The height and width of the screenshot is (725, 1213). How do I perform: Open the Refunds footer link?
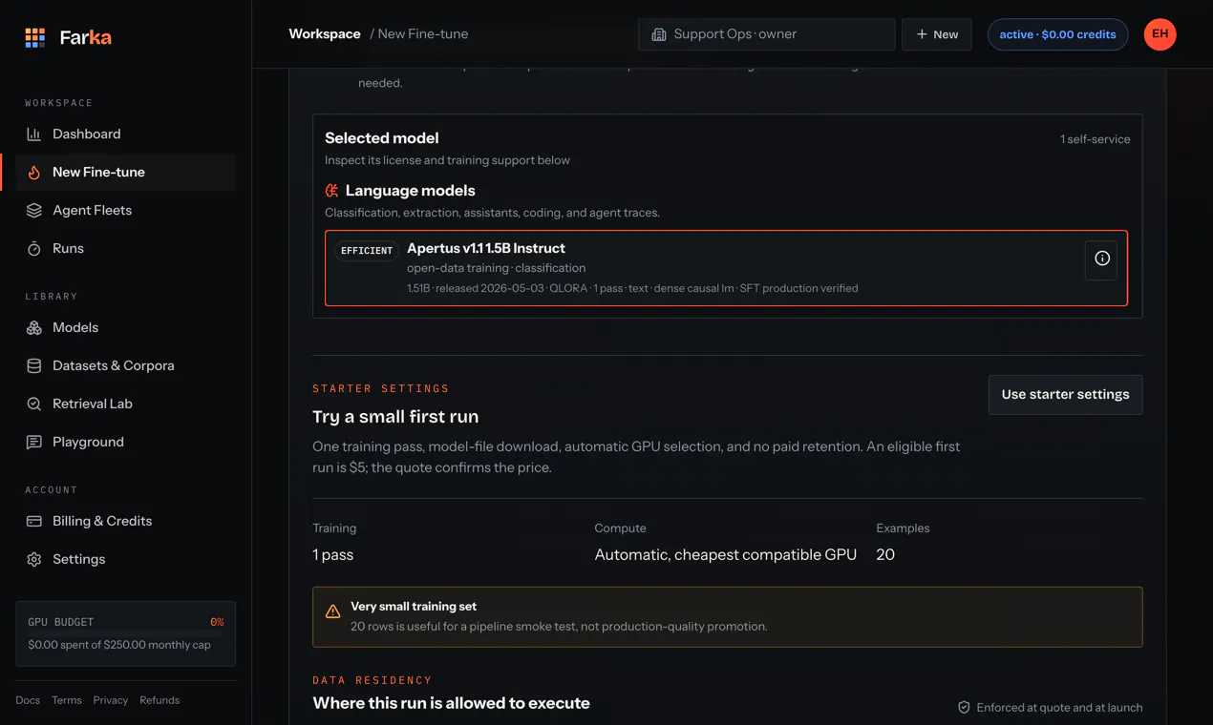[160, 700]
